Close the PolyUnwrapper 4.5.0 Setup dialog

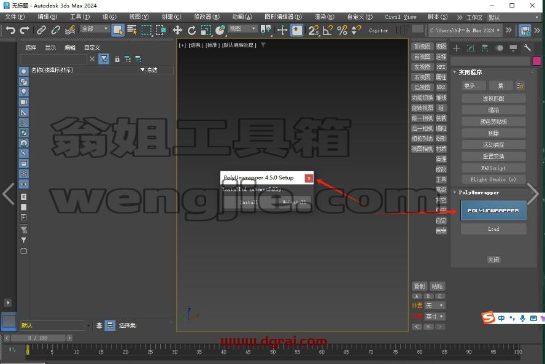(309, 178)
